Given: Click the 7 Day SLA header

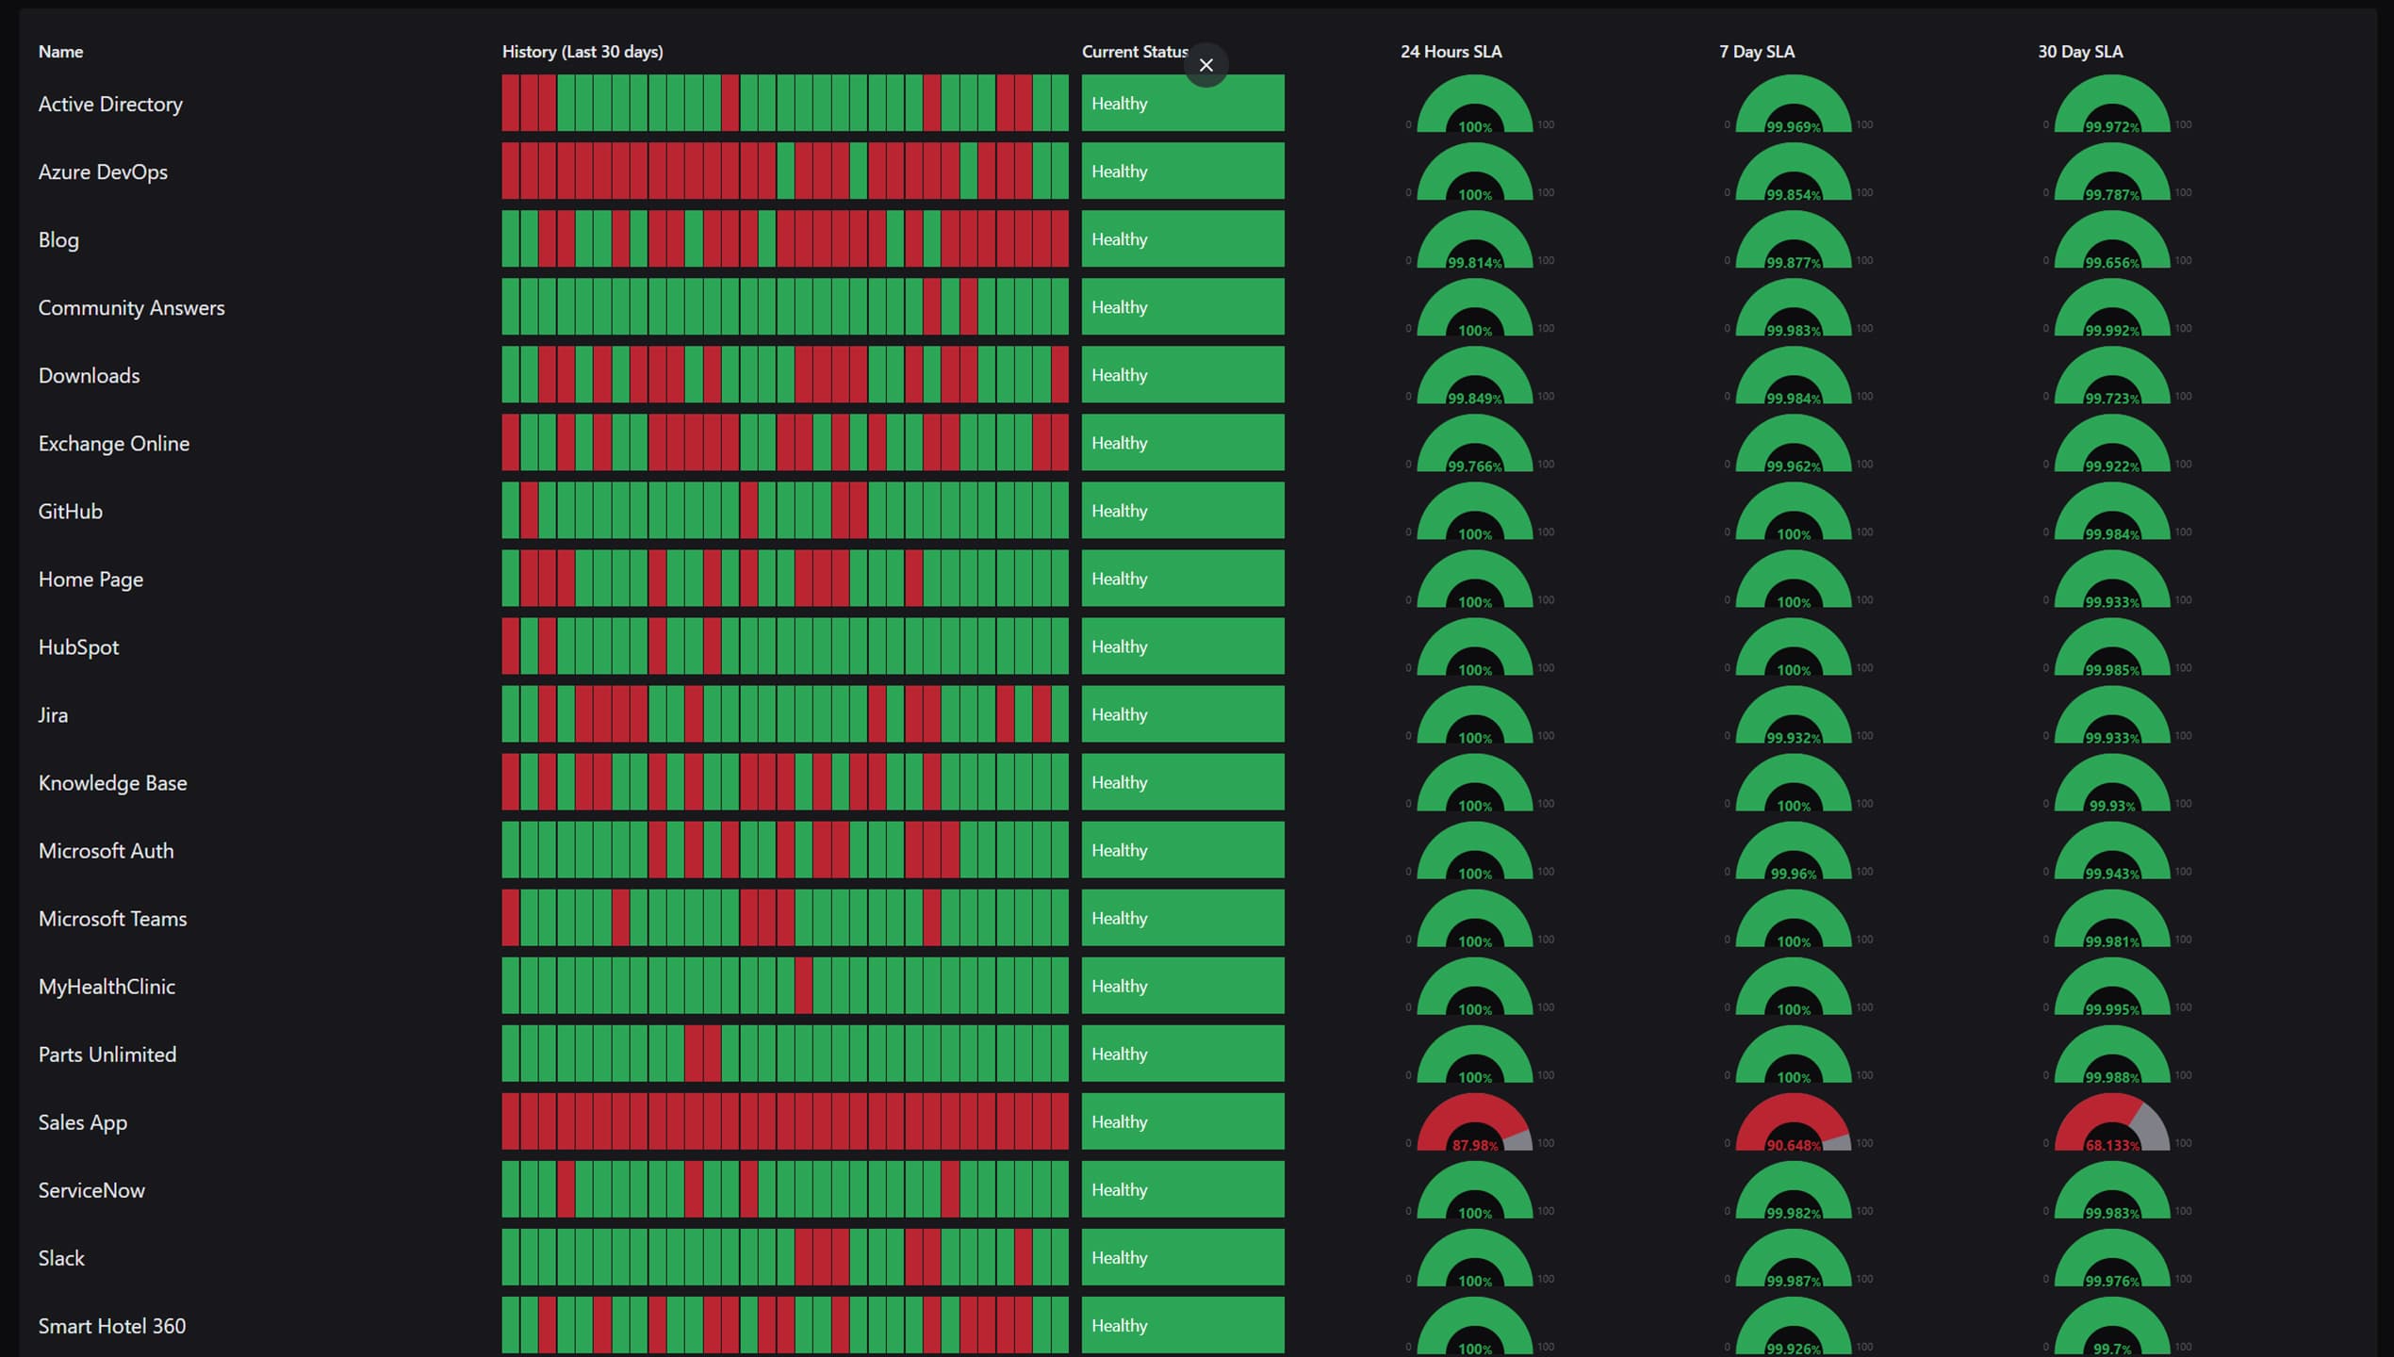Looking at the screenshot, I should point(1757,52).
